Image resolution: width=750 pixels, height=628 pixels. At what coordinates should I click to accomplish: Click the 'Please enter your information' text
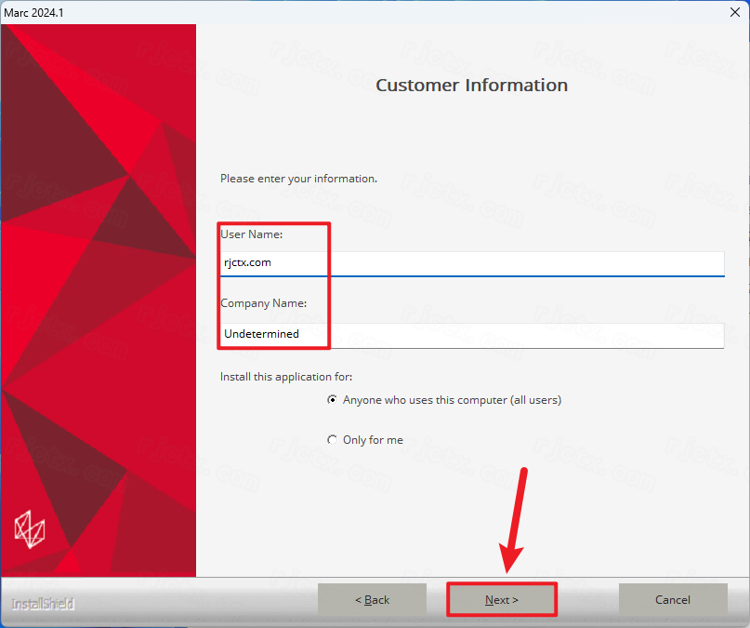[x=298, y=179]
